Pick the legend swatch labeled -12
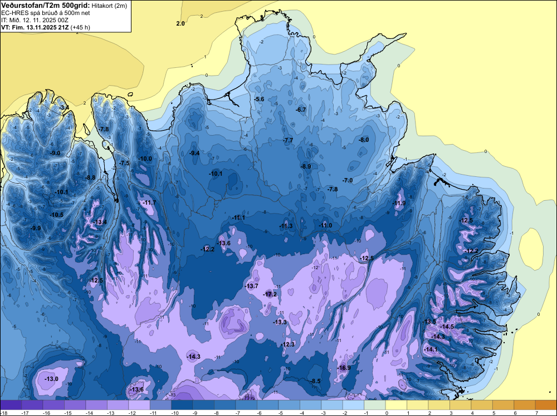The height and width of the screenshot is (416, 557). [139, 405]
